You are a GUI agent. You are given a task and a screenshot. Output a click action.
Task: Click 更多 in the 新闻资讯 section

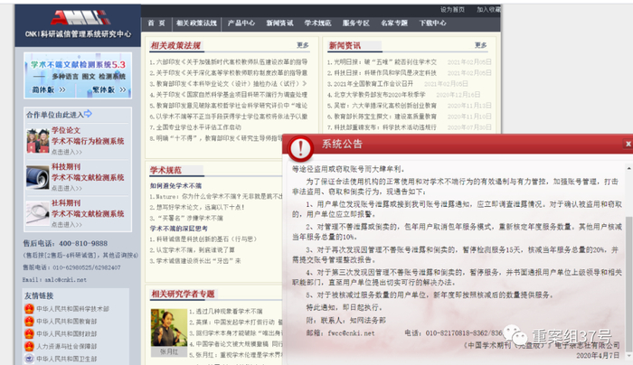click(x=480, y=45)
